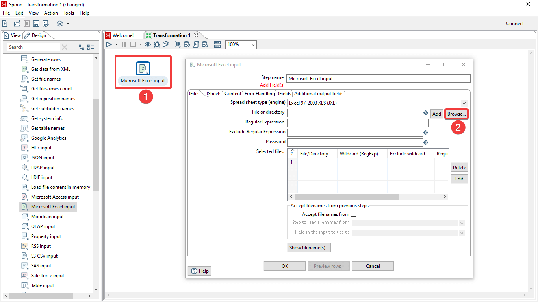Switch to the View tab
538x302 pixels.
coord(12,35)
